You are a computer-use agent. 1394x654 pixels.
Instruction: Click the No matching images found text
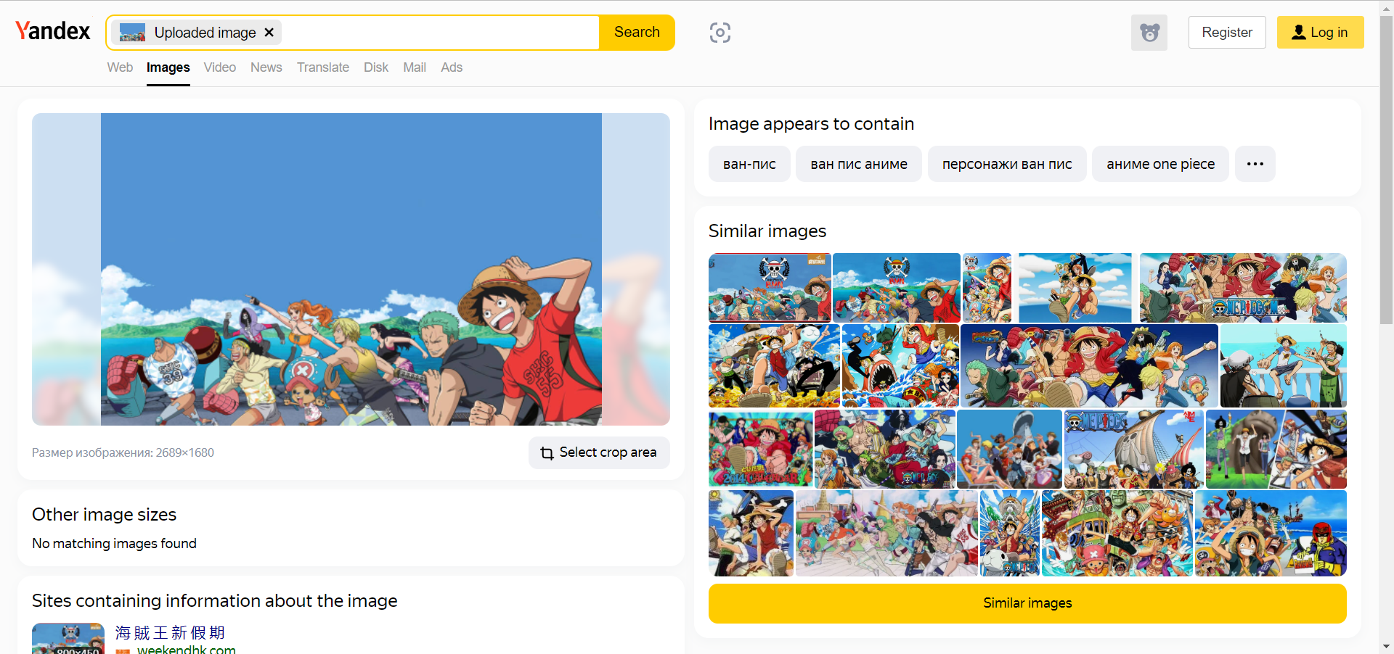click(x=114, y=543)
